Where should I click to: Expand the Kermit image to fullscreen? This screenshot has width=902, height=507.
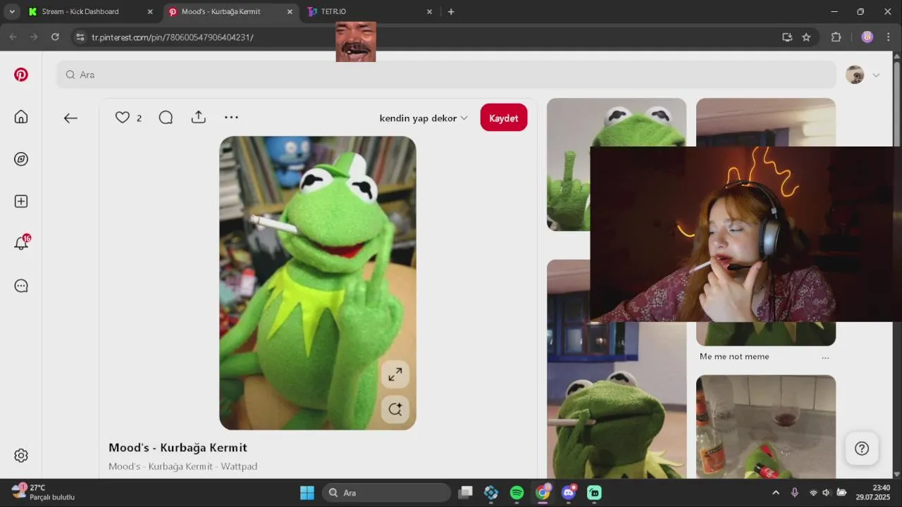[x=395, y=375]
